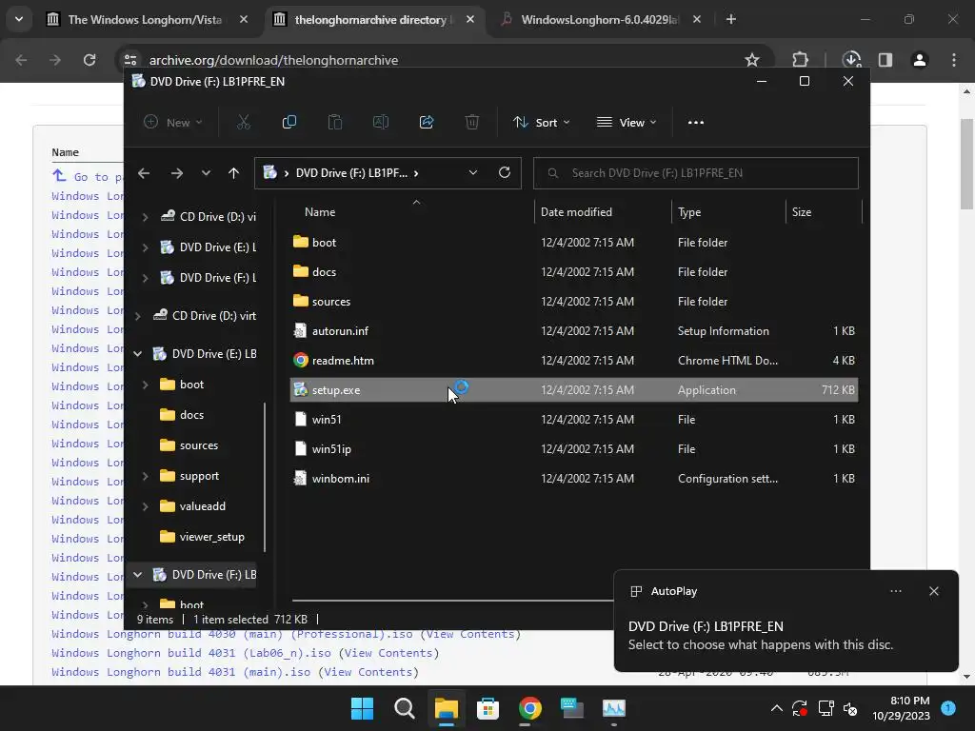Screen dimensions: 975x731
Task: Click the Share icon in Explorer toolbar
Action: [x=427, y=123]
